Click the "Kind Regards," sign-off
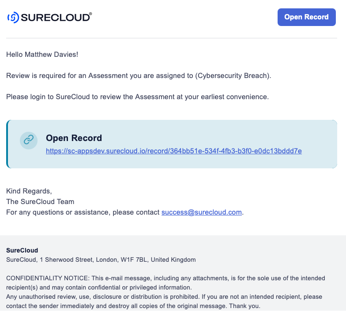This screenshot has height=312, width=346. pyautogui.click(x=29, y=191)
